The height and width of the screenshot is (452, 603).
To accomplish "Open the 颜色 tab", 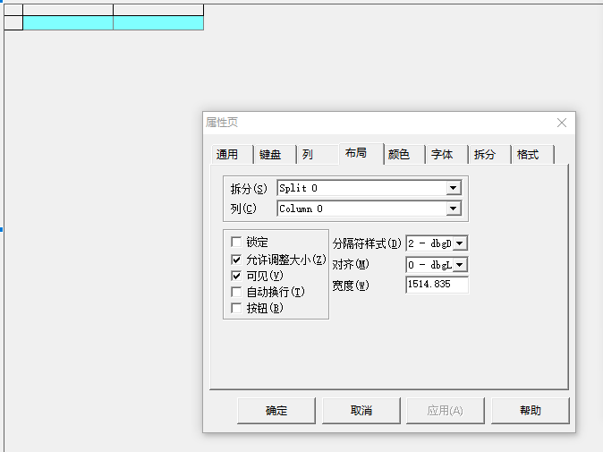I will 404,155.
